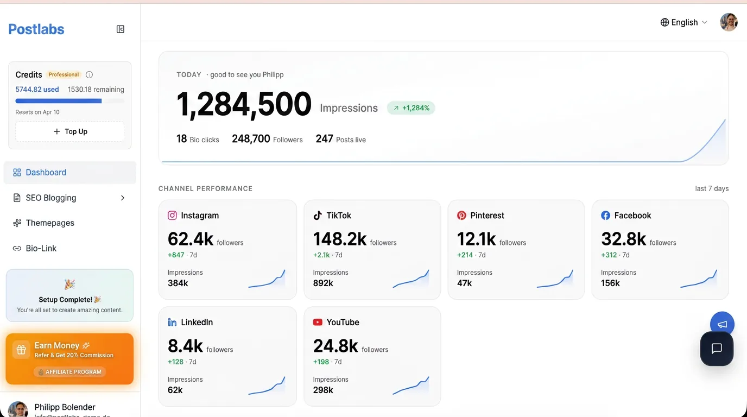
Task: Click the Themepages sparkle icon
Action: (17, 223)
